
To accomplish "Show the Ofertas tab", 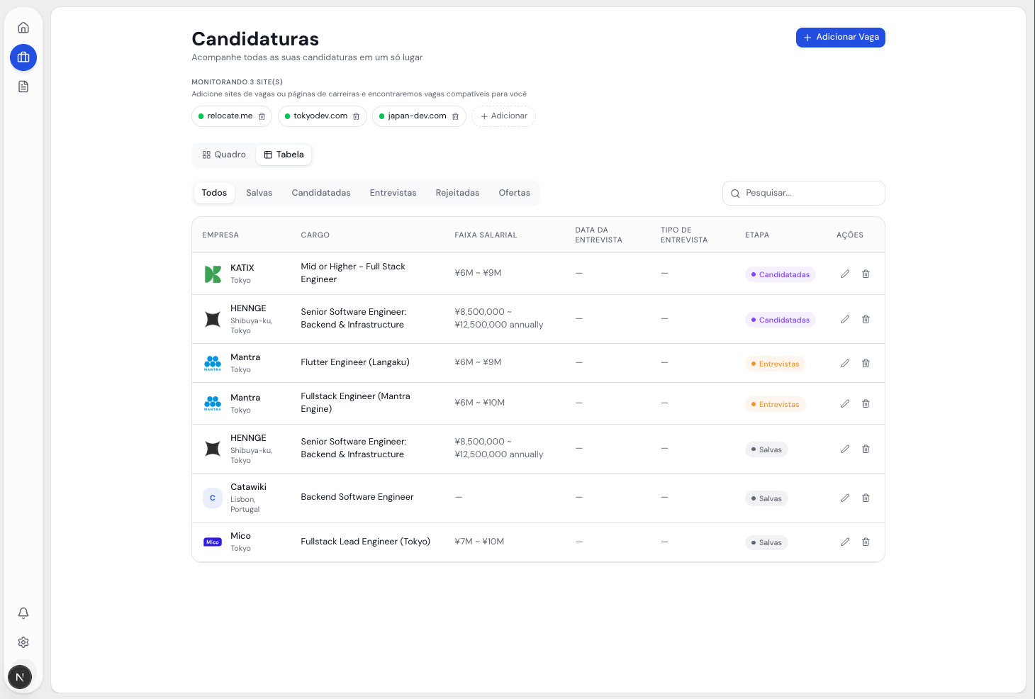I will pyautogui.click(x=514, y=193).
